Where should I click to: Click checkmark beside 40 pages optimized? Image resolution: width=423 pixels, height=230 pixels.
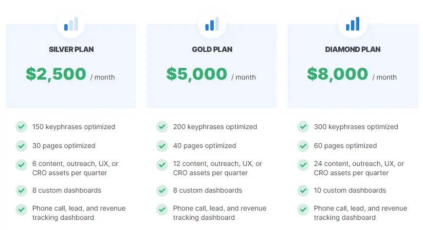tap(162, 146)
